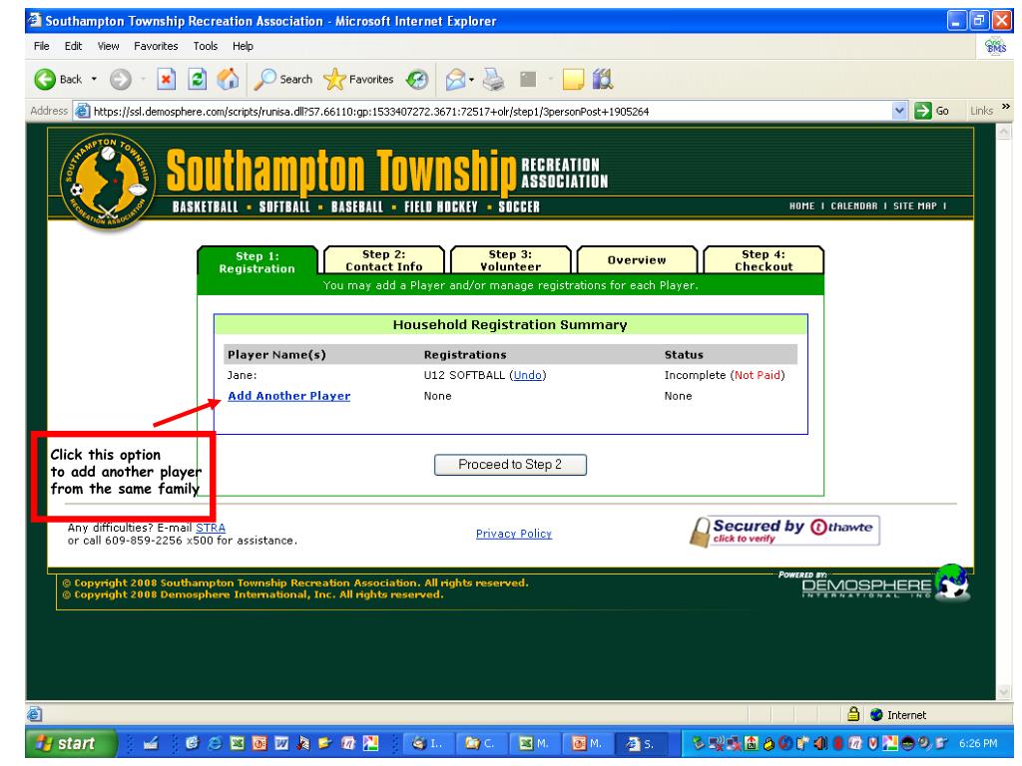The image size is (1022, 766).
Task: Click Add Another Player link
Action: pyautogui.click(x=288, y=396)
